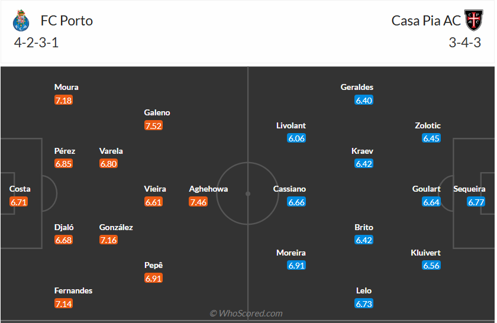Click player name Kluivert

(x=425, y=253)
